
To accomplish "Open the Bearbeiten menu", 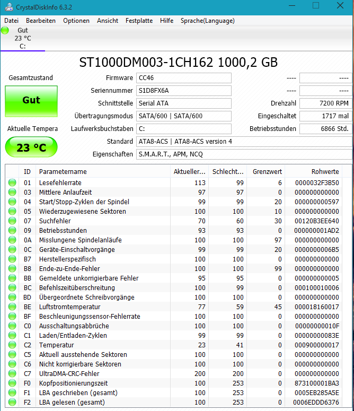I will pyautogui.click(x=41, y=21).
